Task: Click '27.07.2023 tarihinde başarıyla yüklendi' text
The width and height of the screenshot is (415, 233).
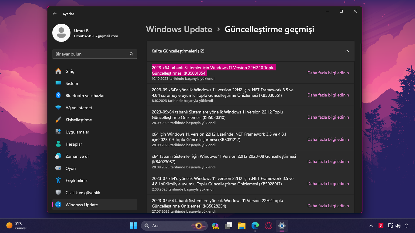Action: coord(184,211)
